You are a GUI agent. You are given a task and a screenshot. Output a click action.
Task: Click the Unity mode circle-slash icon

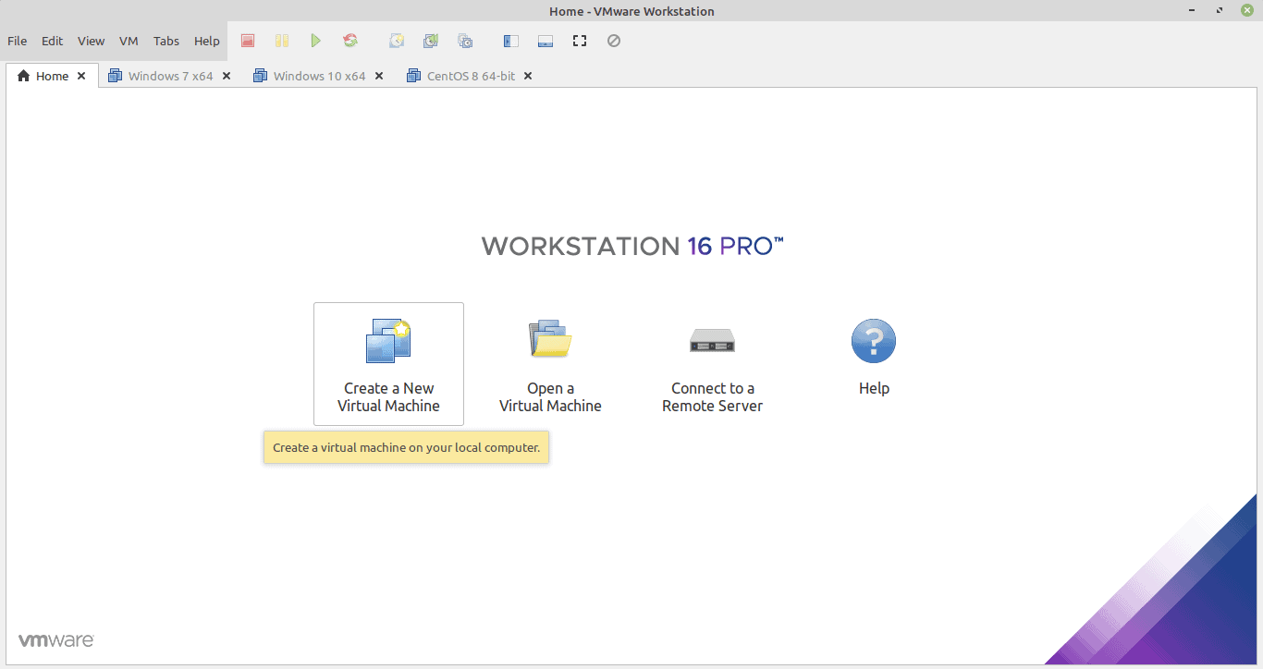tap(614, 41)
